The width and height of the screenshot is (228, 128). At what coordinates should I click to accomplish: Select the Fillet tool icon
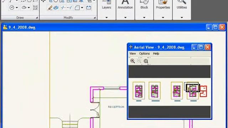tap(77, 7)
